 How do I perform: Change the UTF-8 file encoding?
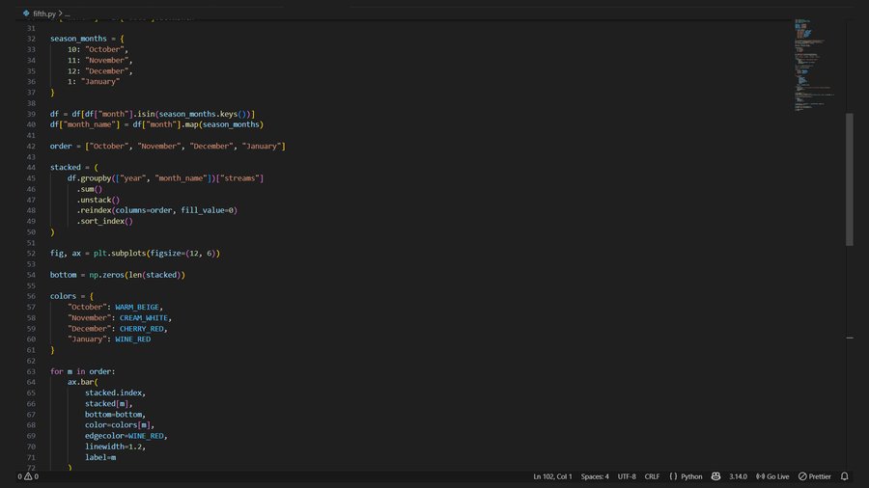[x=627, y=476]
